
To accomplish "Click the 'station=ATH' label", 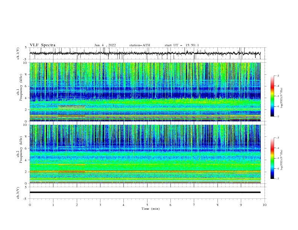I will [x=140, y=45].
